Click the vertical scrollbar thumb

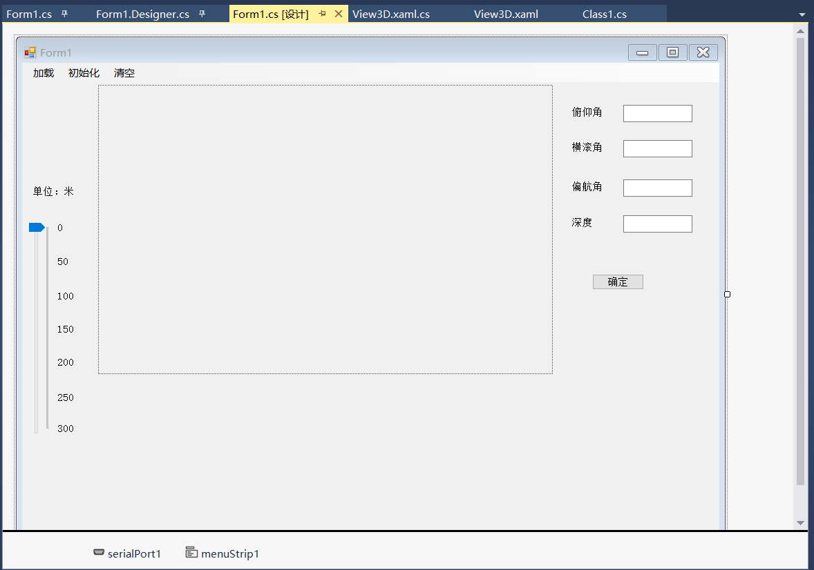[x=800, y=262]
